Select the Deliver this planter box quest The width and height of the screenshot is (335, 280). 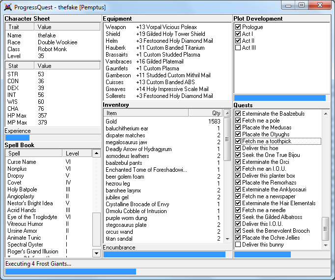point(269,176)
